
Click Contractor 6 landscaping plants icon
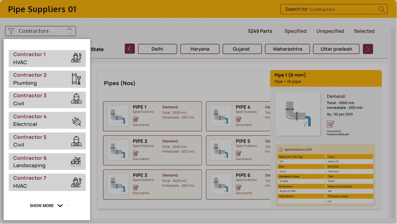tap(76, 162)
